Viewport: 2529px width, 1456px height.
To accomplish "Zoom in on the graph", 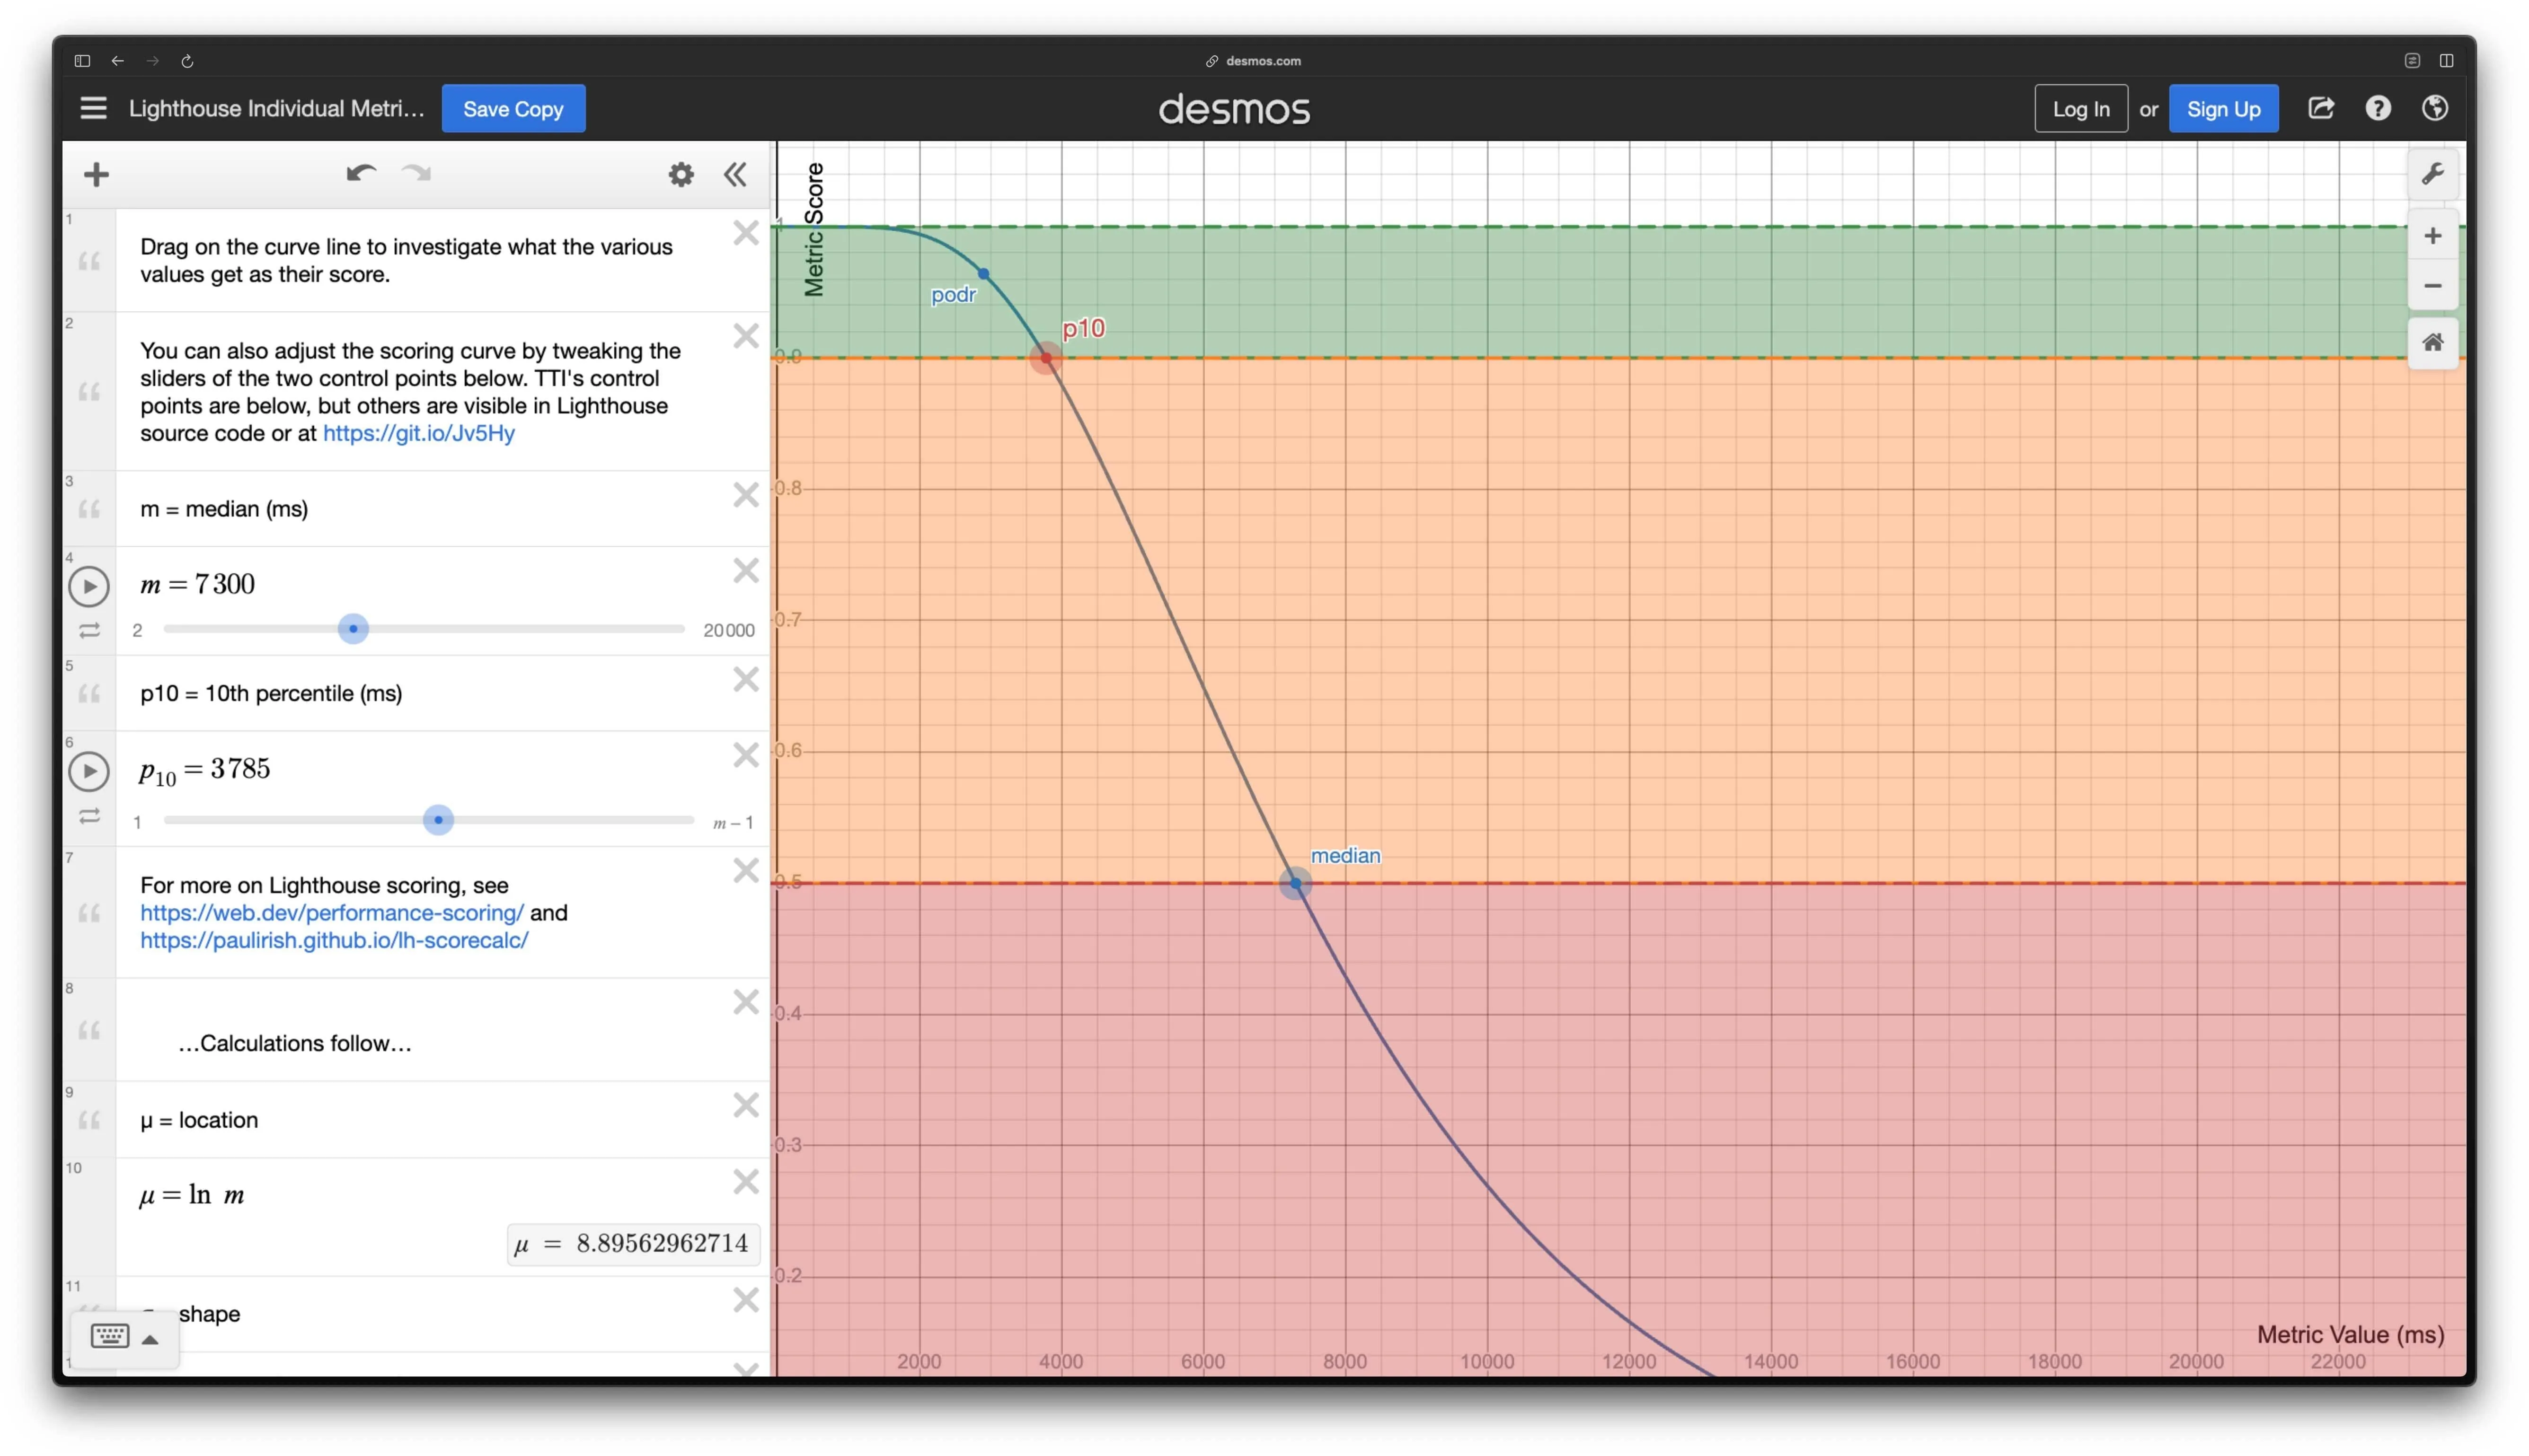I will (x=2432, y=236).
